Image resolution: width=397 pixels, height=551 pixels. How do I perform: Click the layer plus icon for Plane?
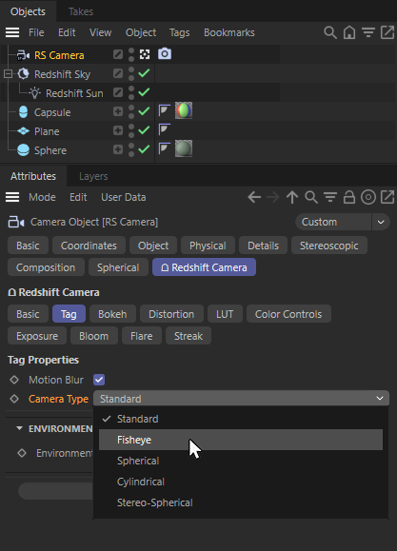coord(118,130)
